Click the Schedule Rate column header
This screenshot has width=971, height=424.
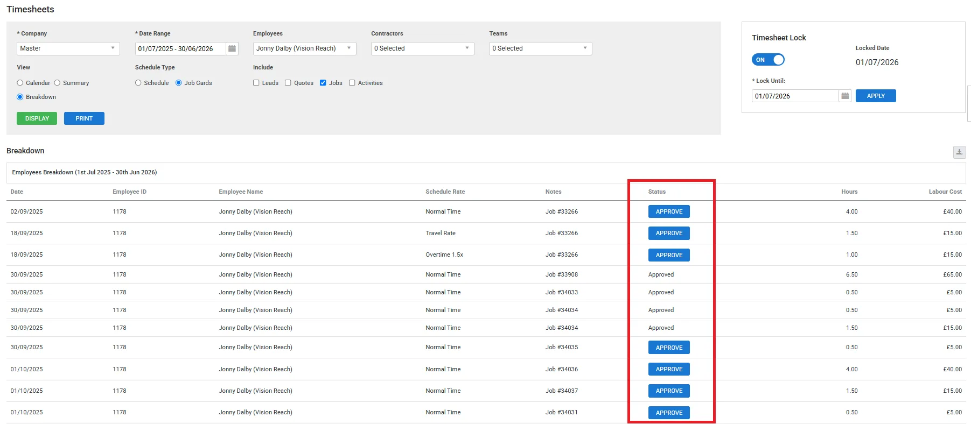tap(445, 192)
